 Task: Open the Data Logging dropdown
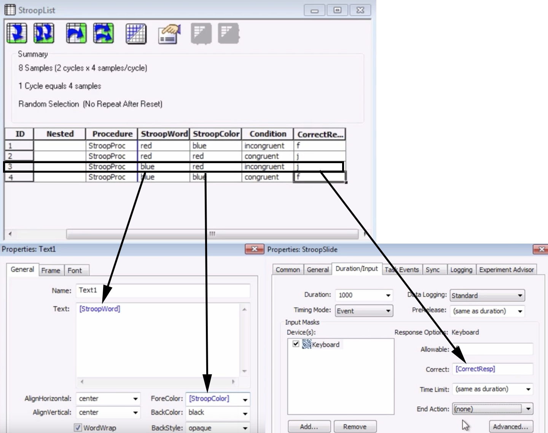pos(520,296)
